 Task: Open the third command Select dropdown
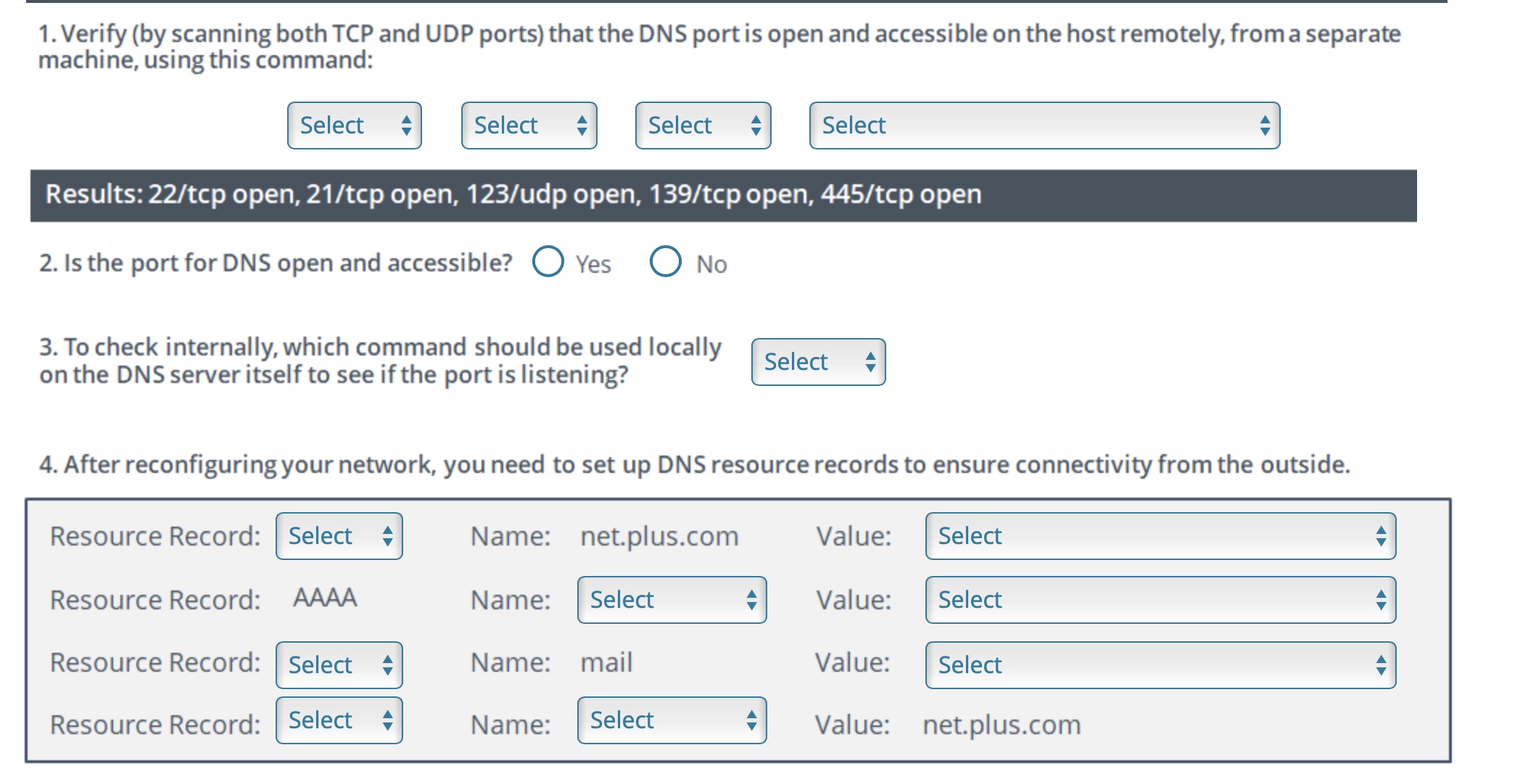click(703, 125)
